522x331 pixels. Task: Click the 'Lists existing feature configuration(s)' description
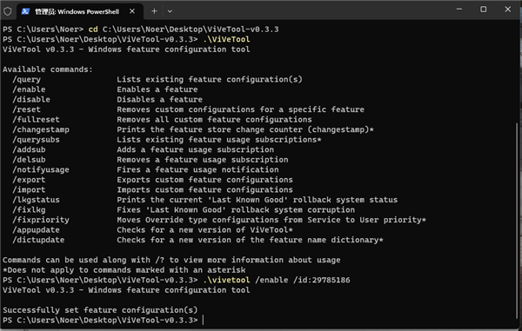[210, 79]
